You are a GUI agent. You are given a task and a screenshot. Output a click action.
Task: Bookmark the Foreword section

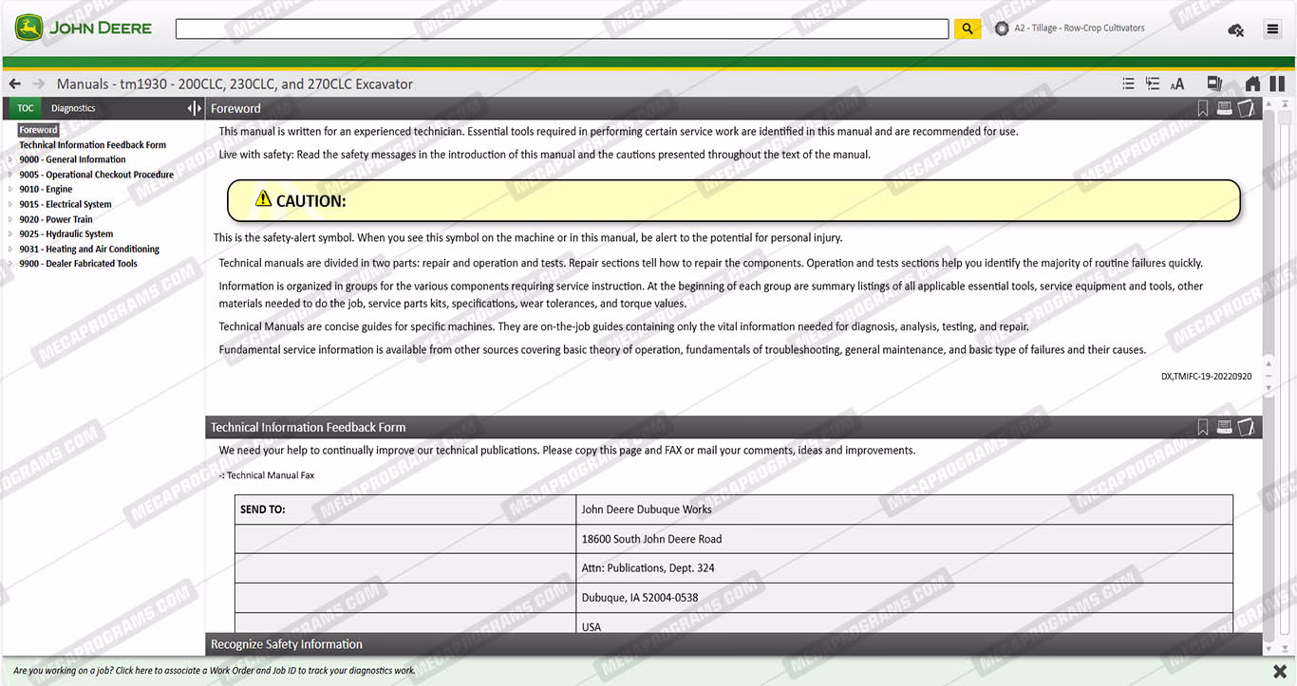[1203, 109]
